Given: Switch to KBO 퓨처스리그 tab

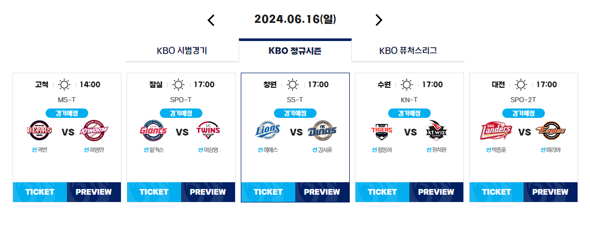Looking at the screenshot, I should [x=408, y=51].
